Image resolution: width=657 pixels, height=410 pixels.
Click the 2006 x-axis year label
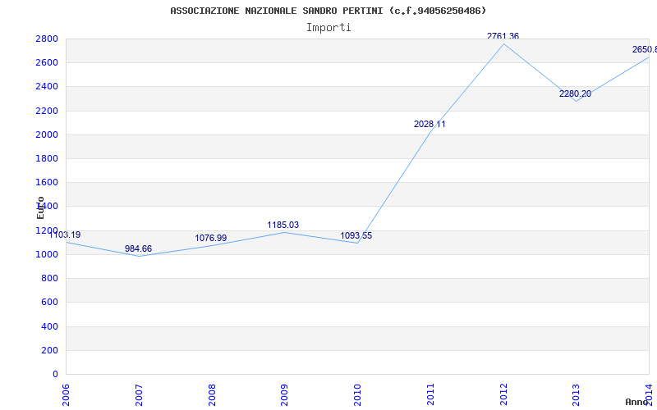pyautogui.click(x=66, y=395)
